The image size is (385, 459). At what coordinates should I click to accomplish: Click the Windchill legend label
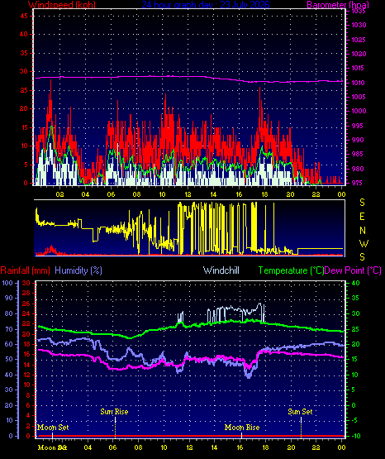[221, 270]
